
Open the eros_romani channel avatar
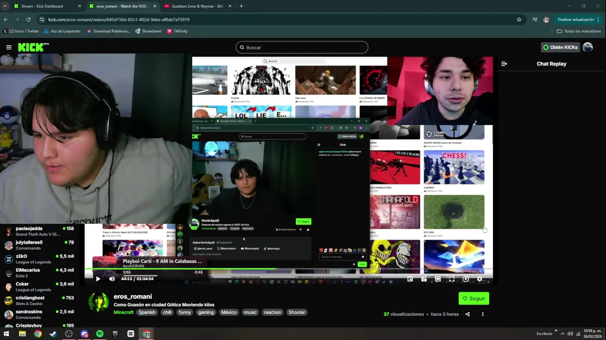98,302
